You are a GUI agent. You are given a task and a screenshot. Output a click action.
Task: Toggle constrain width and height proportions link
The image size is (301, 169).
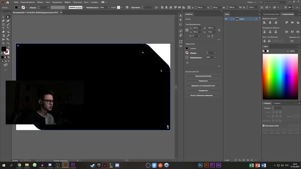coord(219,30)
